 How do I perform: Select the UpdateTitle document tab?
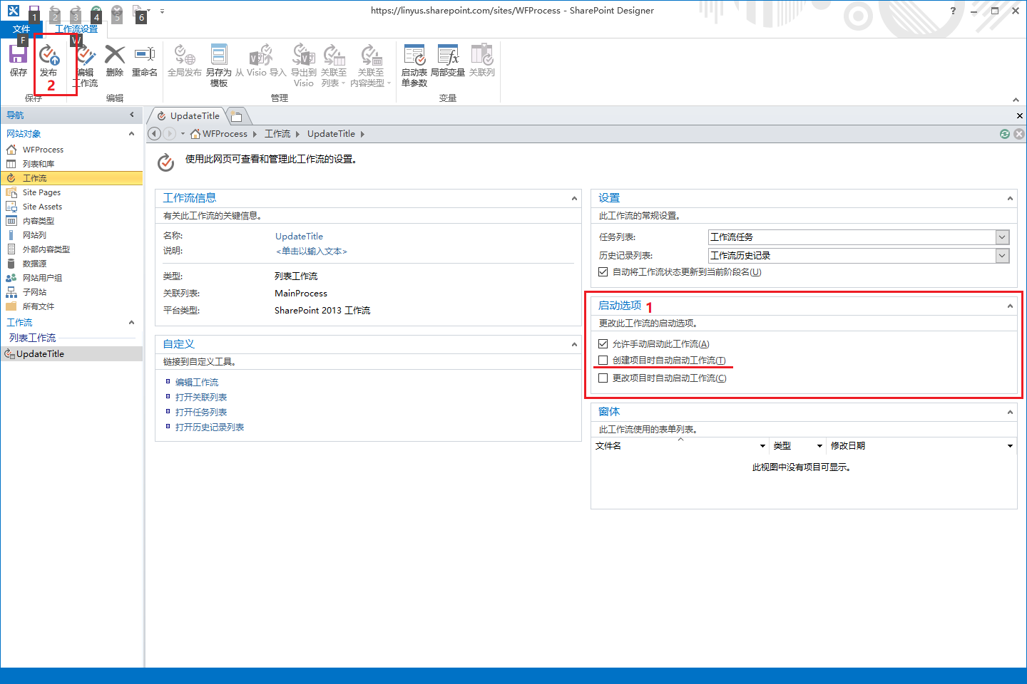189,116
